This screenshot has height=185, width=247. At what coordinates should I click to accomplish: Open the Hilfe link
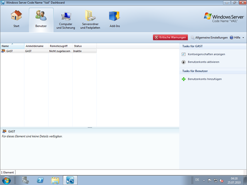coord(237,38)
